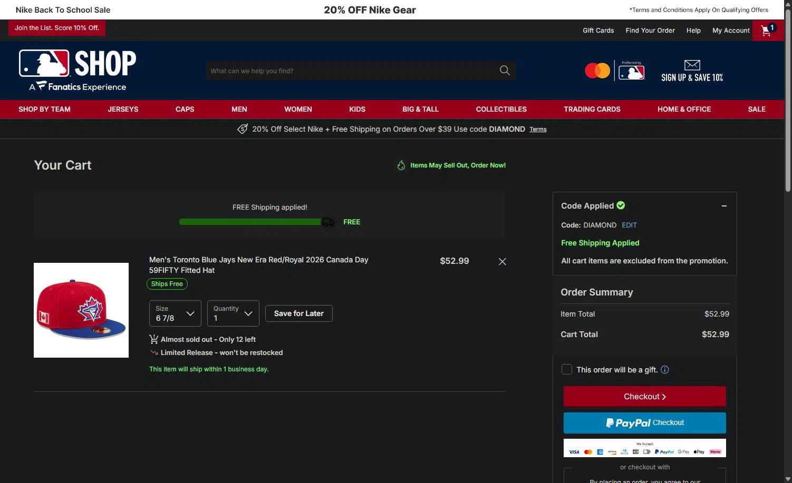Open the Help link
This screenshot has height=483, width=792.
(x=693, y=31)
